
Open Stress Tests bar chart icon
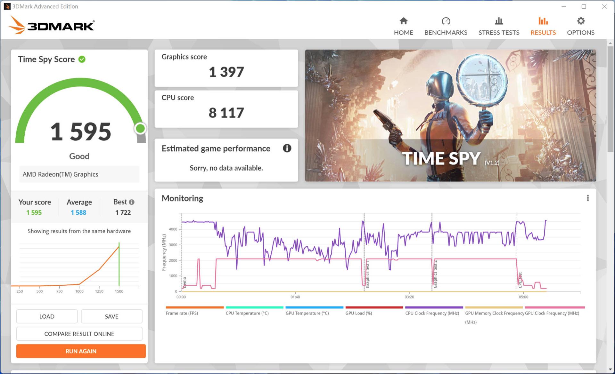pos(498,21)
